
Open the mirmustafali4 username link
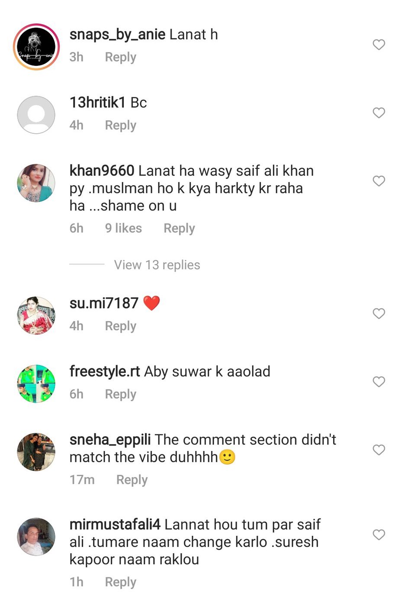coord(115,525)
